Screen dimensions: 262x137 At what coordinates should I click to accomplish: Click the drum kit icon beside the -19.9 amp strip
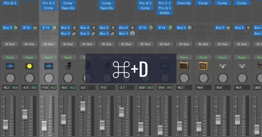coord(223,66)
